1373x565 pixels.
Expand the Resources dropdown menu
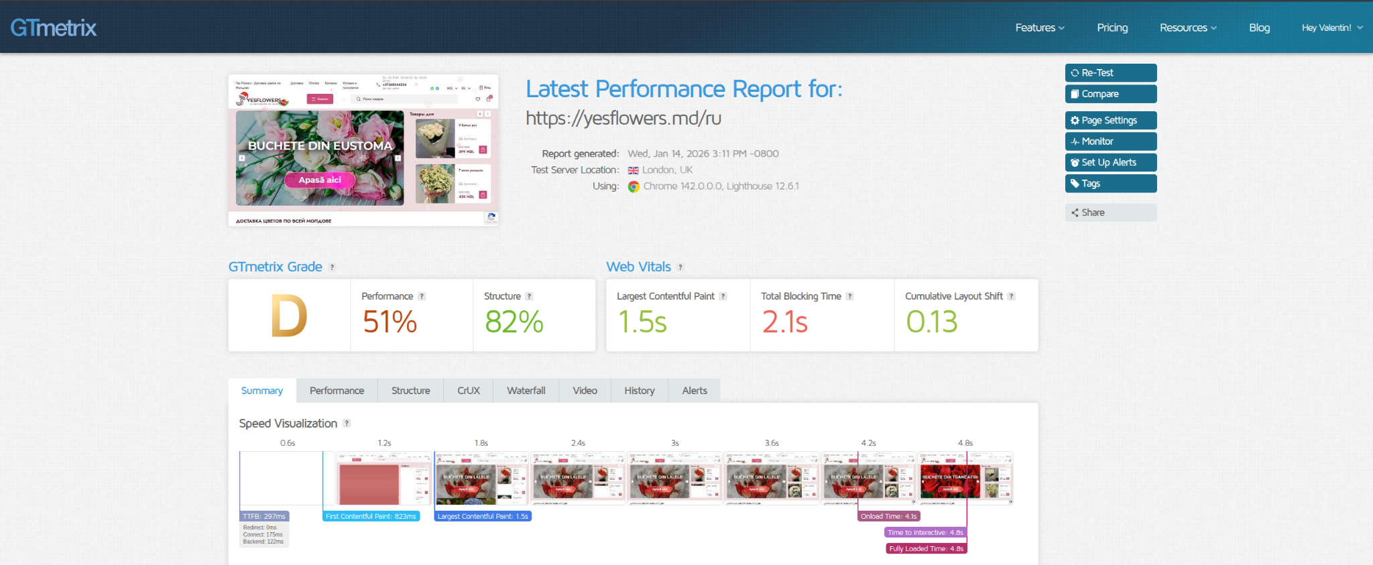(x=1188, y=27)
